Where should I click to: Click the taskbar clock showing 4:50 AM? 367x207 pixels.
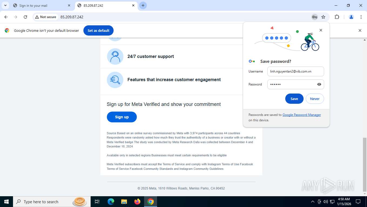[x=344, y=202]
